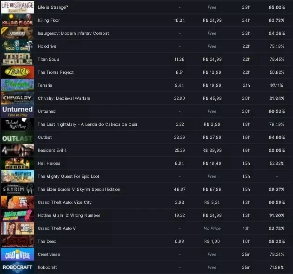Select the Free label for Unturned
Screen dimensions: 293x274
[x=212, y=111]
